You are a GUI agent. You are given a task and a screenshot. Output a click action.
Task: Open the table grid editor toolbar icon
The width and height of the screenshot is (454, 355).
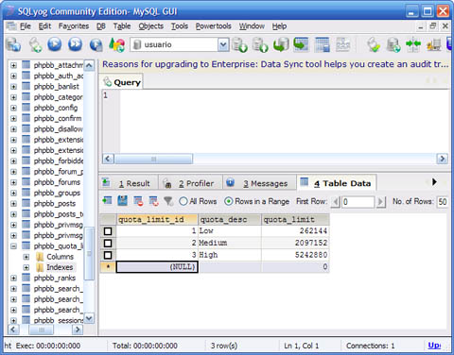[322, 44]
